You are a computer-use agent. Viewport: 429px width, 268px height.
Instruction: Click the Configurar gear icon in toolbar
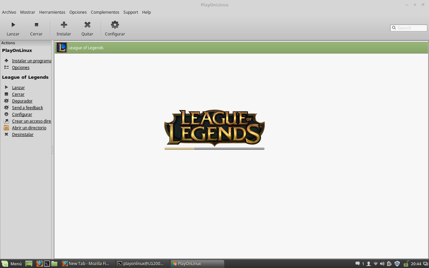(x=115, y=24)
